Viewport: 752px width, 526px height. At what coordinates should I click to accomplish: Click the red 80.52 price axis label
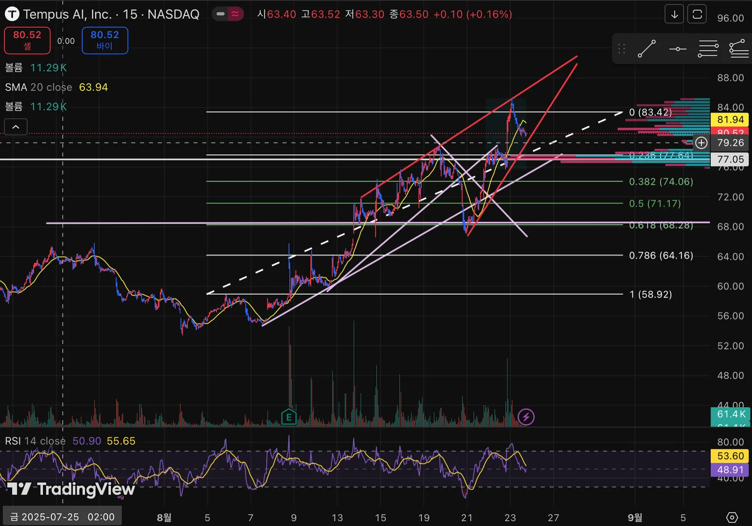pos(730,132)
